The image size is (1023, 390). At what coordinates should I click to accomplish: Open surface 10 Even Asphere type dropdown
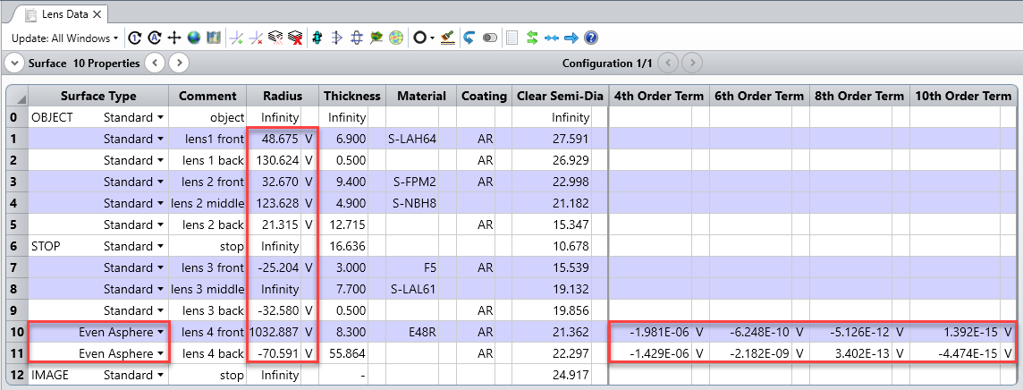[x=159, y=333]
